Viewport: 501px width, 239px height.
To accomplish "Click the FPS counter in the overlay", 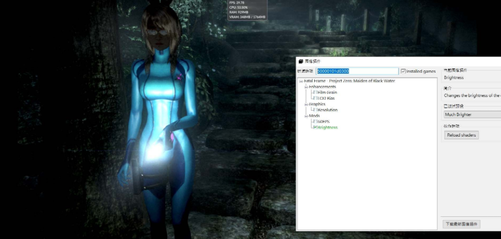I will pyautogui.click(x=237, y=3).
